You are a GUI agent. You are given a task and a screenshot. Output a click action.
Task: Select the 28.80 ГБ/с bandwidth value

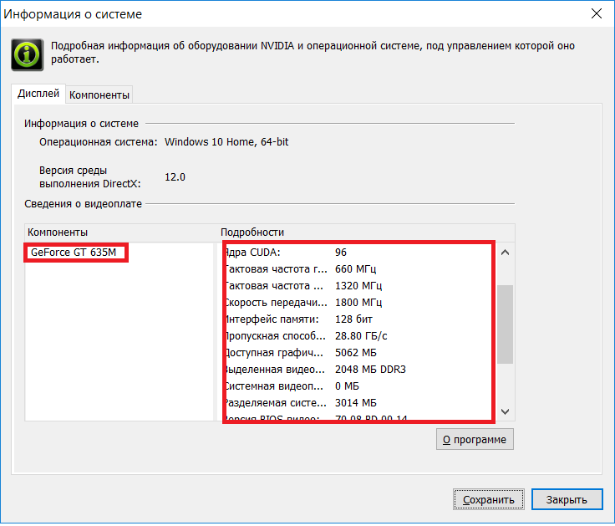361,336
